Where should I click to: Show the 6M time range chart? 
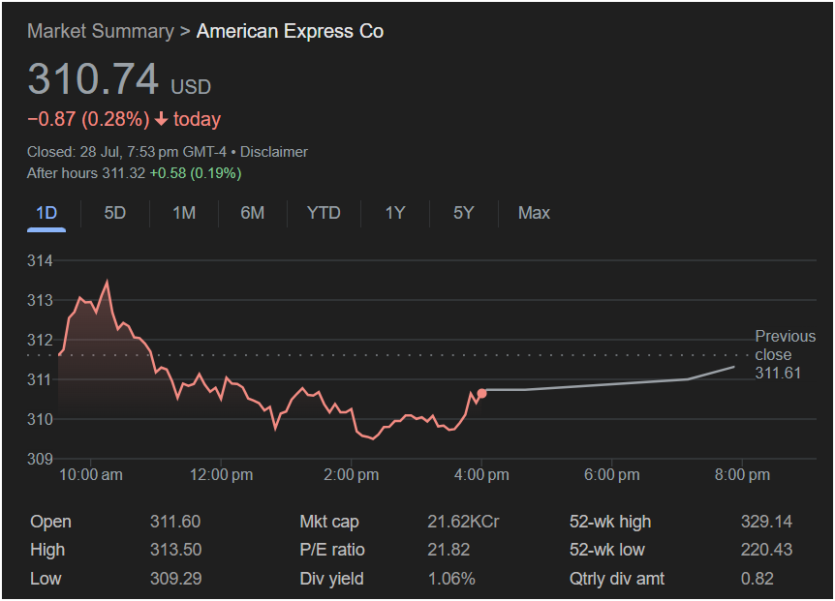click(x=253, y=213)
